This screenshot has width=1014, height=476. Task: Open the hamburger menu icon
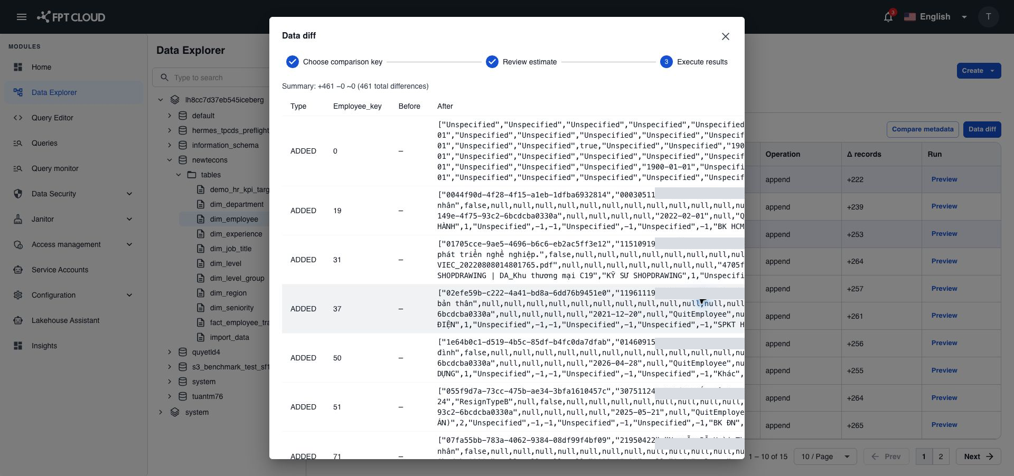coord(22,17)
